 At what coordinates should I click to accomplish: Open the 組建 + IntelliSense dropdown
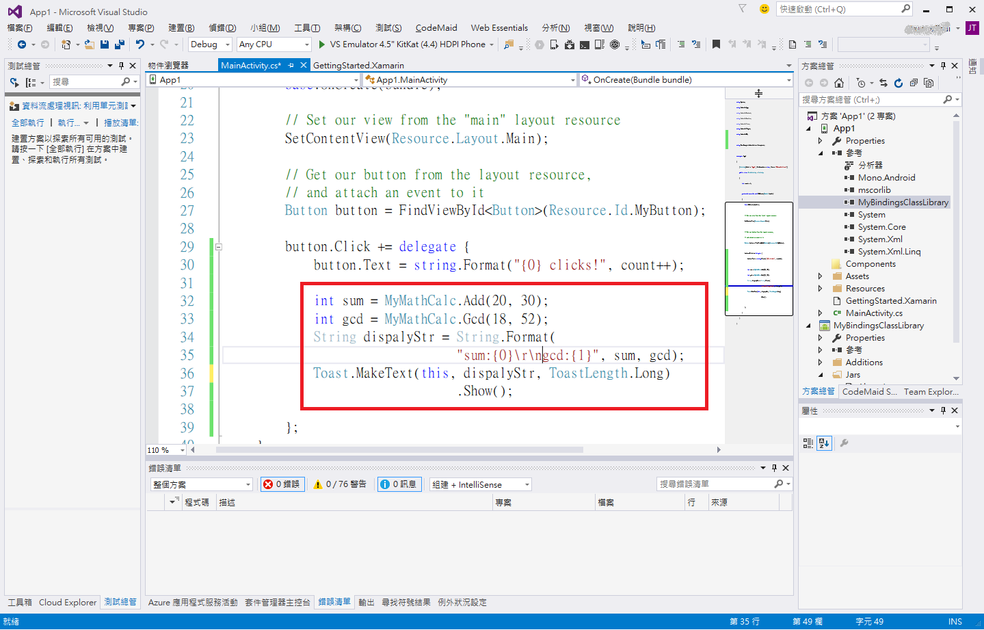click(x=481, y=484)
